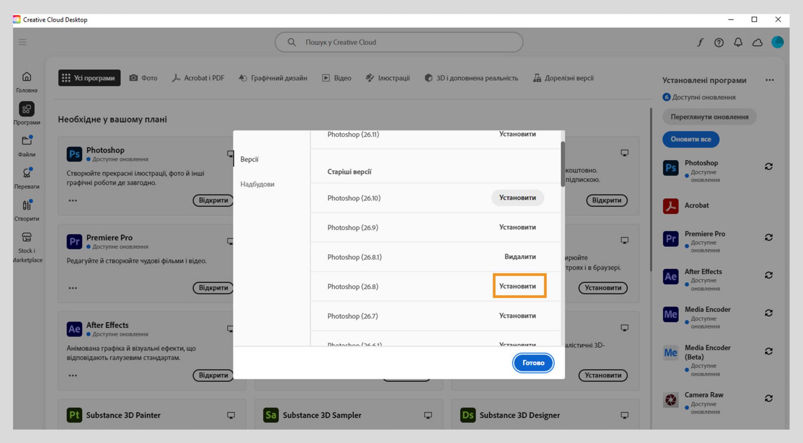Click the cloud sync status icon
Image resolution: width=803 pixels, height=443 pixels.
click(757, 42)
